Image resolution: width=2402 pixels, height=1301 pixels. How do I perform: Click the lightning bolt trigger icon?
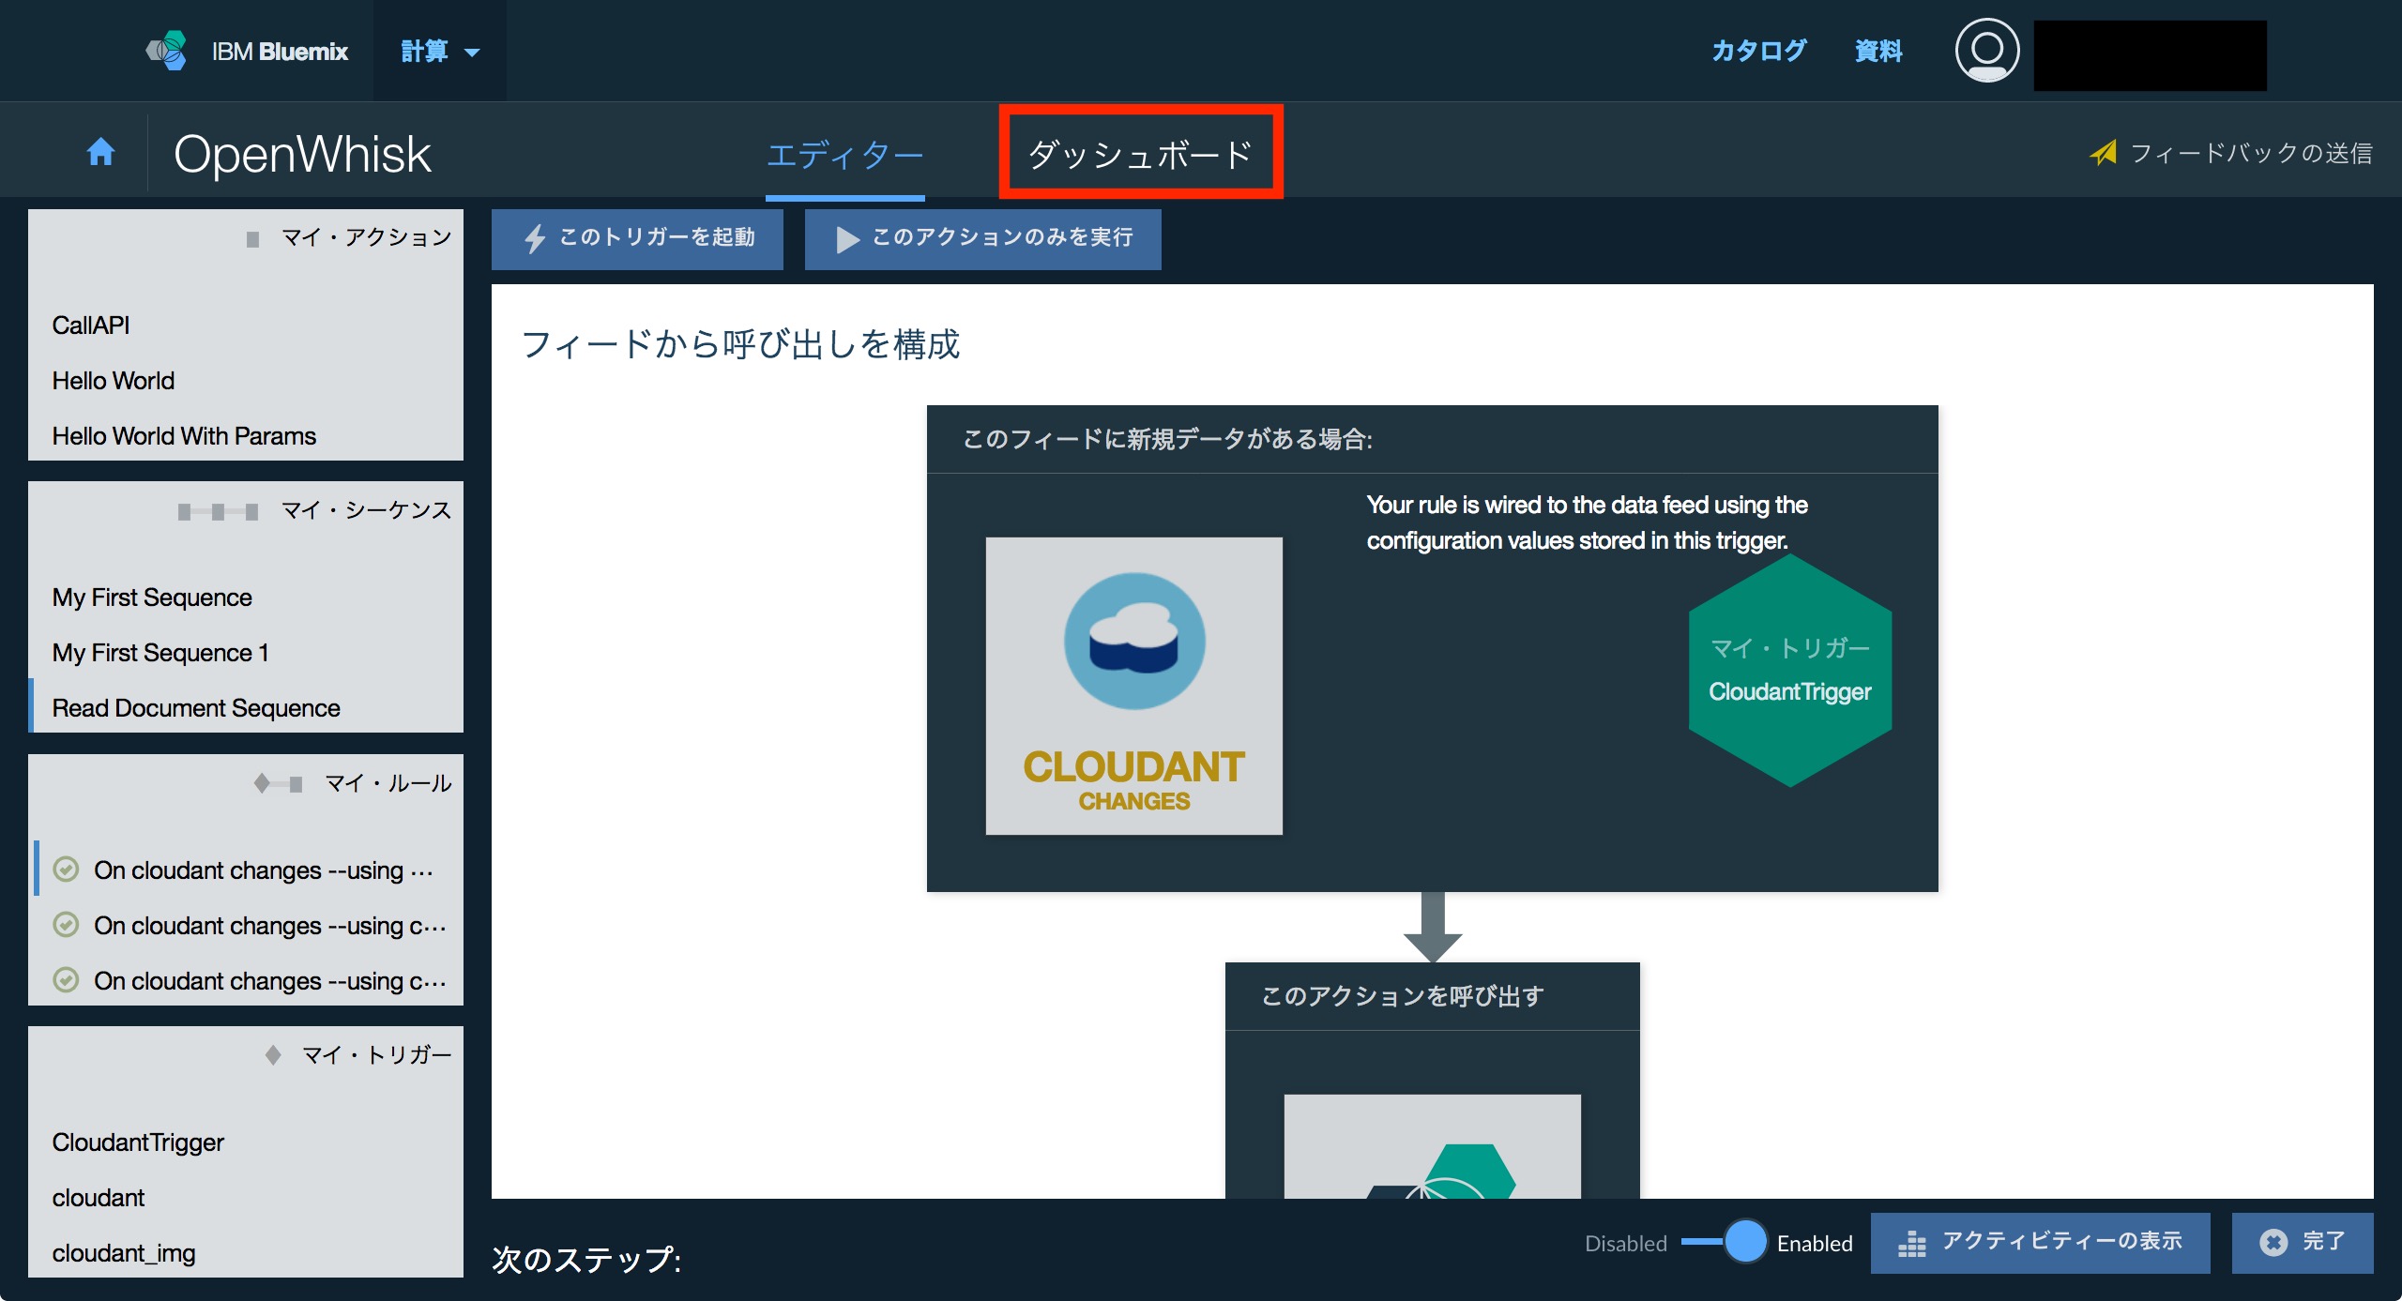(x=535, y=238)
